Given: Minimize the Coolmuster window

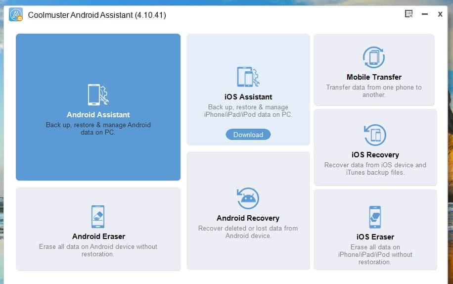Looking at the screenshot, I should pyautogui.click(x=424, y=14).
